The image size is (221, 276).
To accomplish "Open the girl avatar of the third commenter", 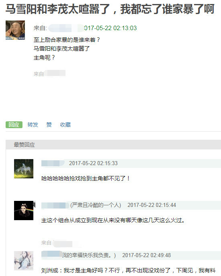I will click(x=24, y=261).
